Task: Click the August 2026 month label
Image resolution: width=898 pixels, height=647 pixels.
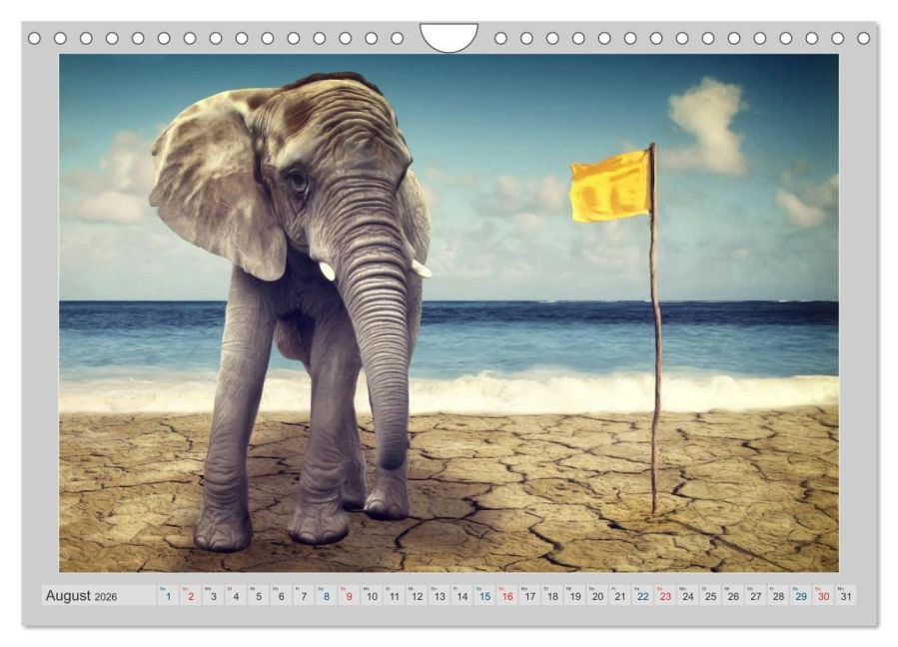Action: pyautogui.click(x=81, y=595)
